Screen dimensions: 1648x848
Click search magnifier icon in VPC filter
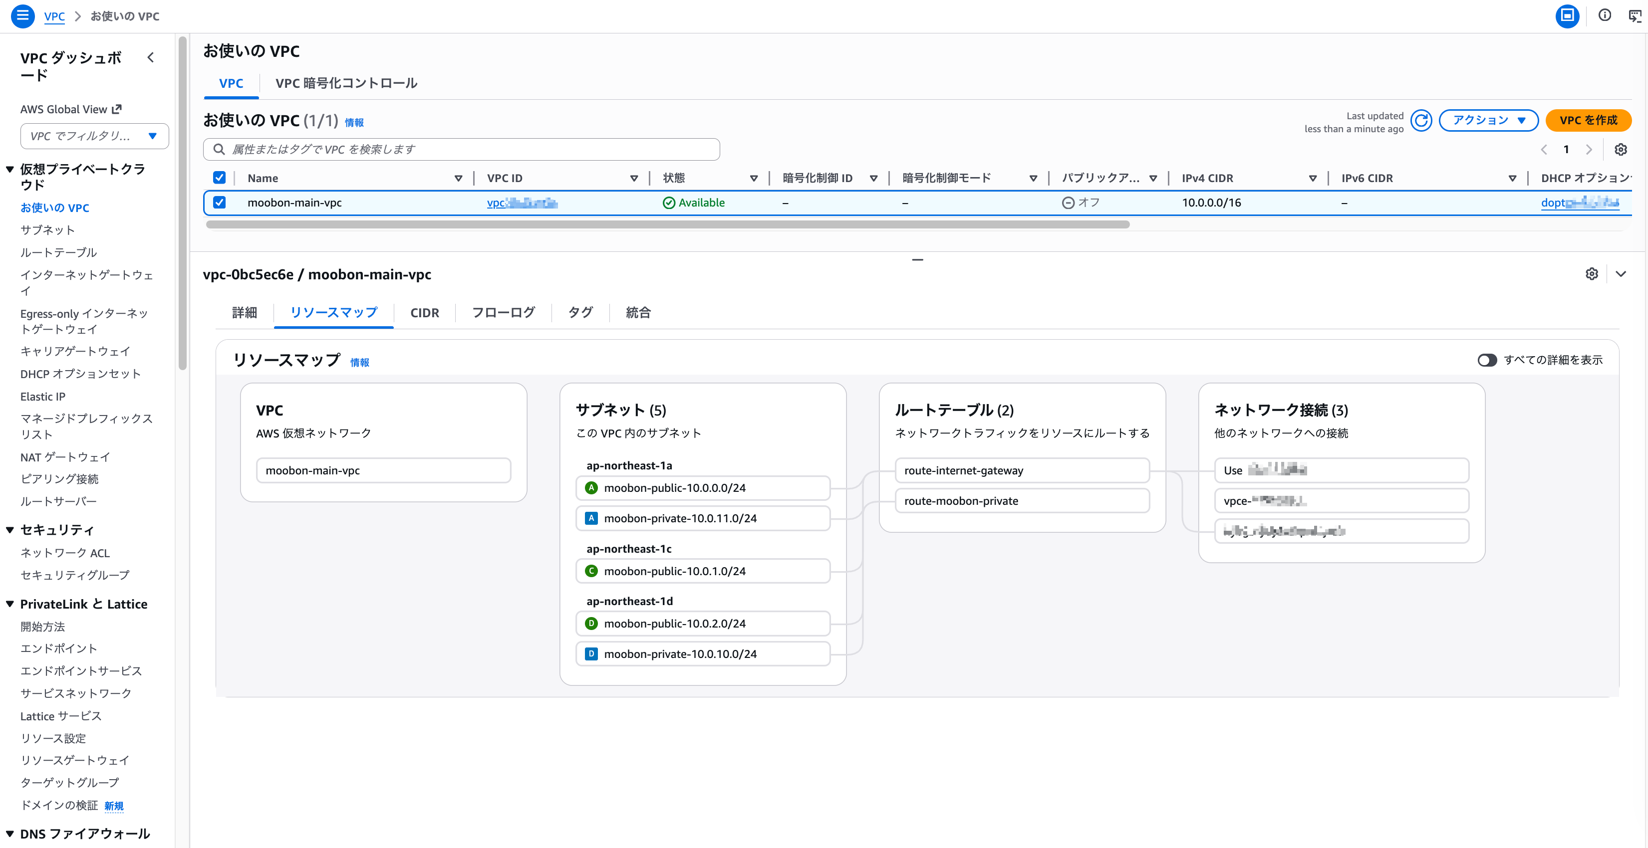click(x=219, y=150)
